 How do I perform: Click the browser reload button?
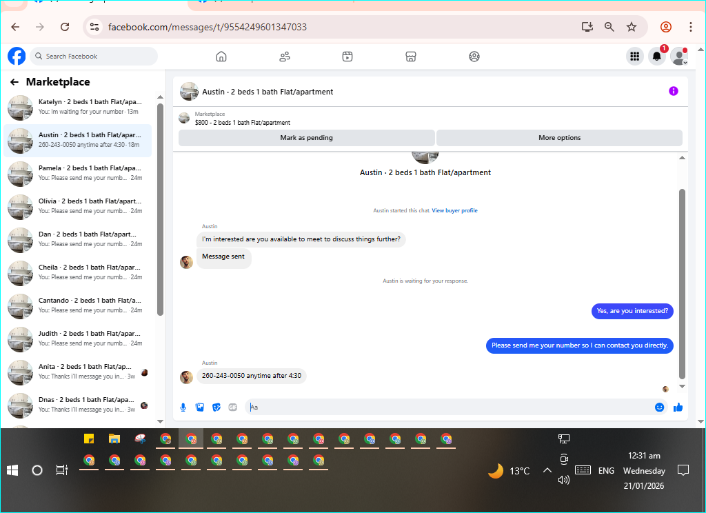click(x=65, y=27)
